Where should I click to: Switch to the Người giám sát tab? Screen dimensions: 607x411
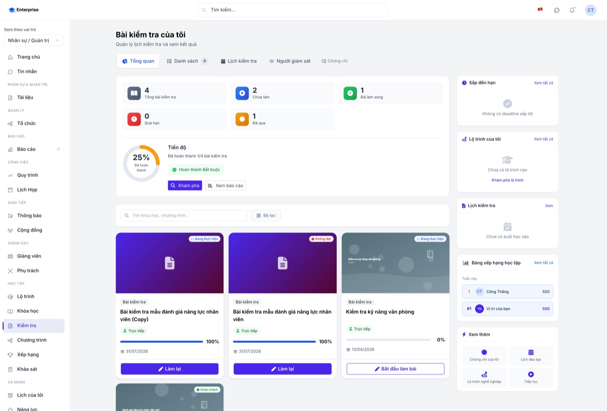point(290,61)
